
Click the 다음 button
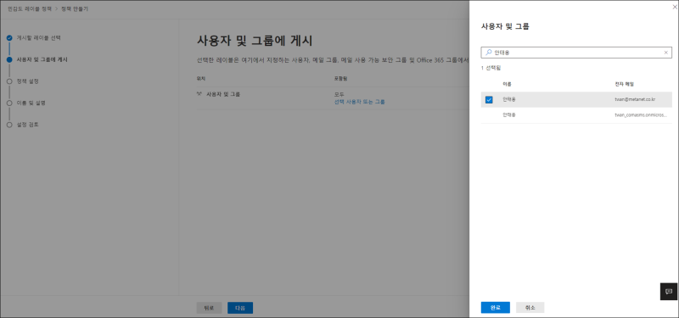tap(240, 308)
